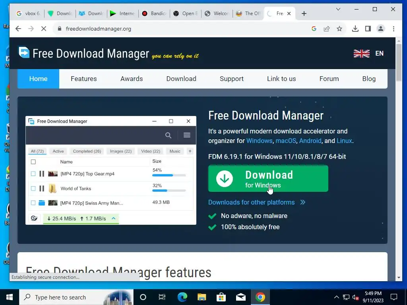Open Chrome three-dot menu
This screenshot has height=305, width=407.
point(393,29)
